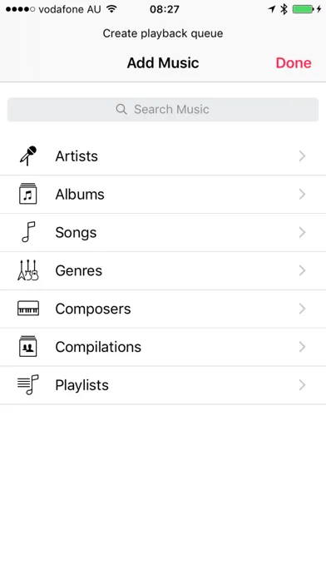This screenshot has width=326, height=579.
Task: Tap the people album icon beside Compilations
Action: (28, 346)
